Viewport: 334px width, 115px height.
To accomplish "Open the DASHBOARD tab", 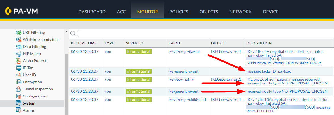I will pyautogui.click(x=92, y=12).
